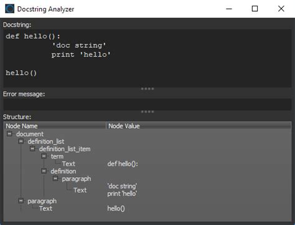This screenshot has height=225, width=295.
Task: Select Text item under last paragraph
Action: [45, 208]
